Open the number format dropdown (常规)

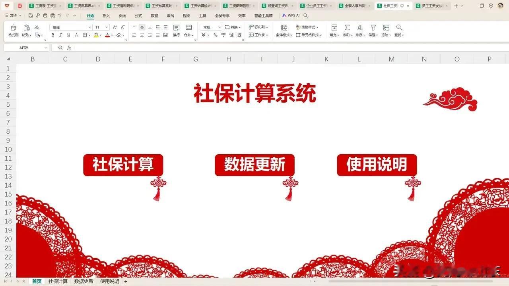(211, 27)
